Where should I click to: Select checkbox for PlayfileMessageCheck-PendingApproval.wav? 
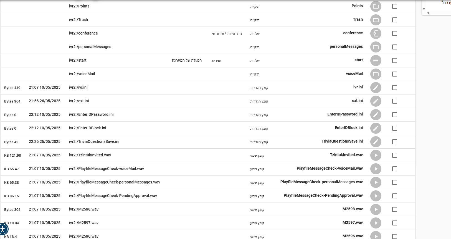[x=394, y=196]
